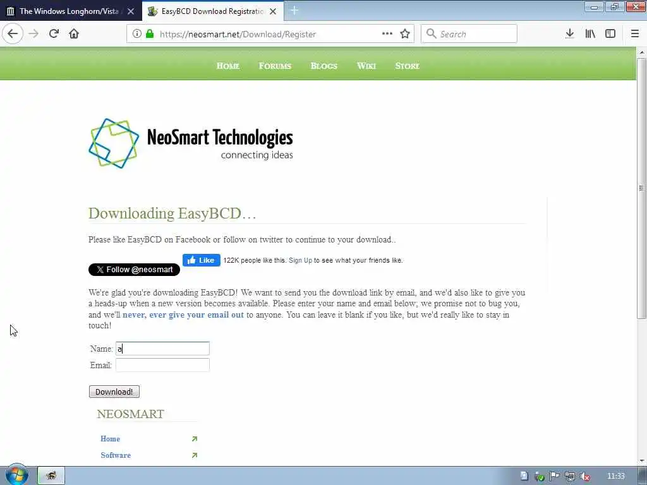Click in the browser Search box
647x485 pixels.
click(469, 34)
